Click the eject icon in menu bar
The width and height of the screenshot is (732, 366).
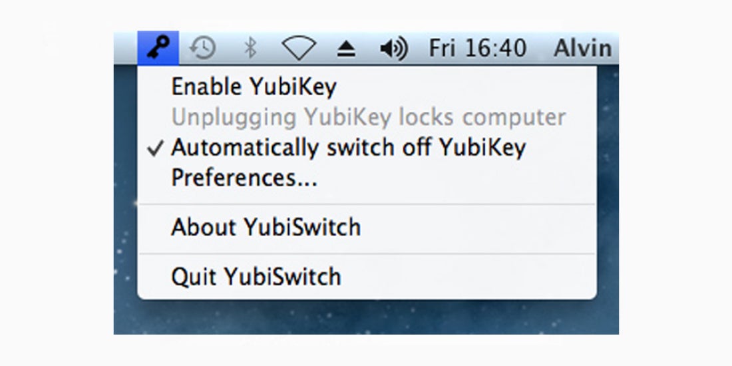[x=347, y=49]
